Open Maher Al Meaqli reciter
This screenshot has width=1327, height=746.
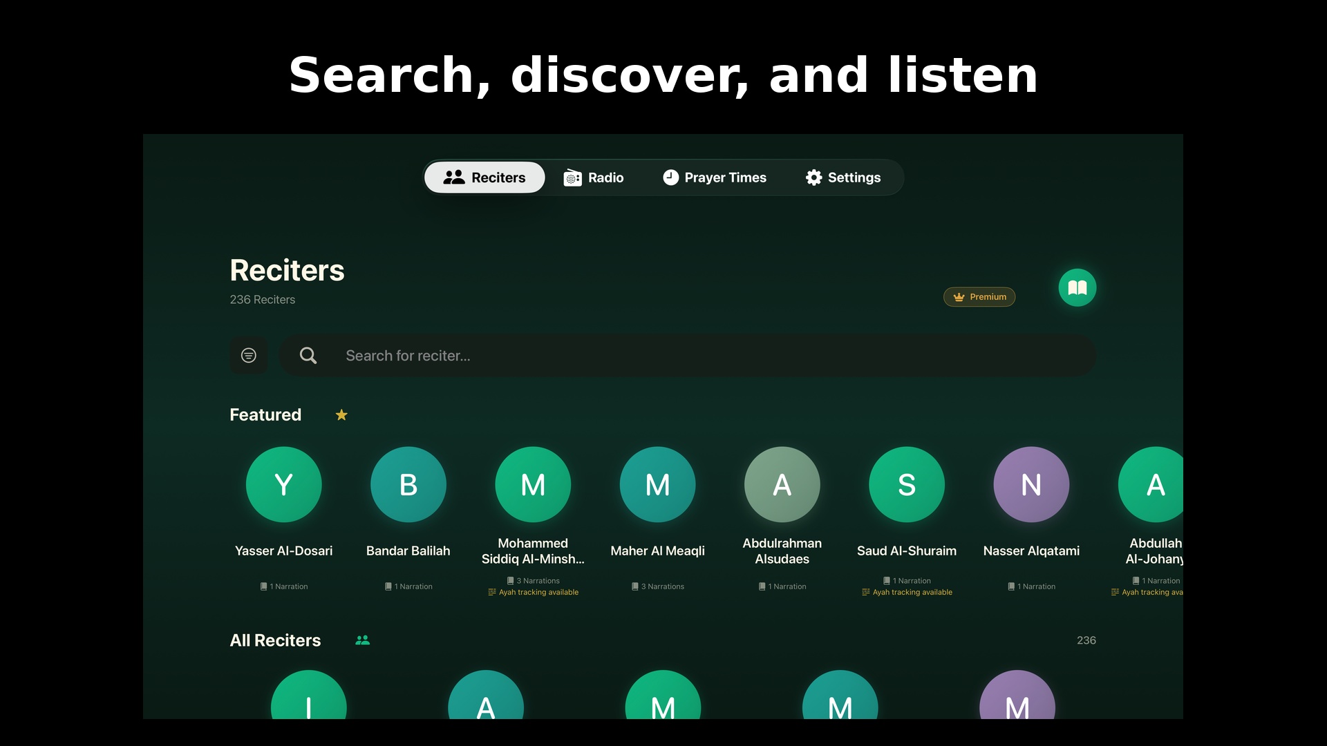[657, 484]
